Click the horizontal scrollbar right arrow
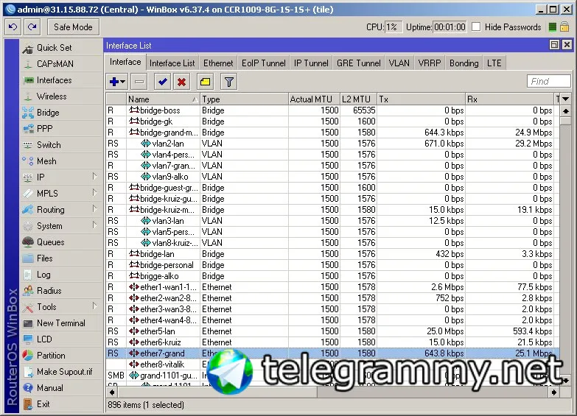 pyautogui.click(x=554, y=392)
